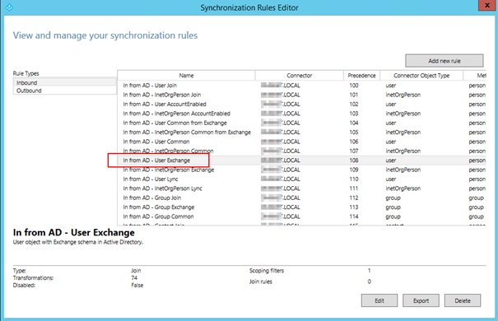Click the Connector Object Type column header
Image resolution: width=498 pixels, height=321 pixels.
[421, 75]
